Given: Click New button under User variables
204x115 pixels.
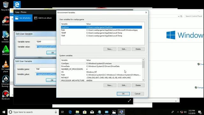Looking at the screenshot, I should click(110, 49).
